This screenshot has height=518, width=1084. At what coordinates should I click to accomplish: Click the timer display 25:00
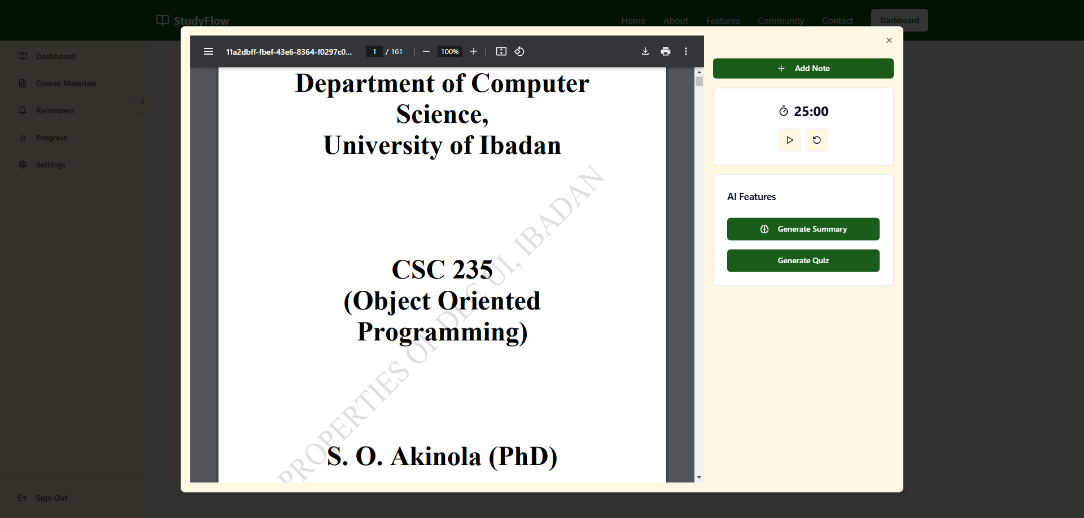(x=811, y=112)
